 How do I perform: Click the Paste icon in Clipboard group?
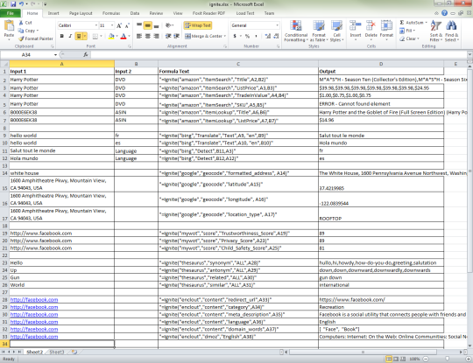click(x=9, y=25)
